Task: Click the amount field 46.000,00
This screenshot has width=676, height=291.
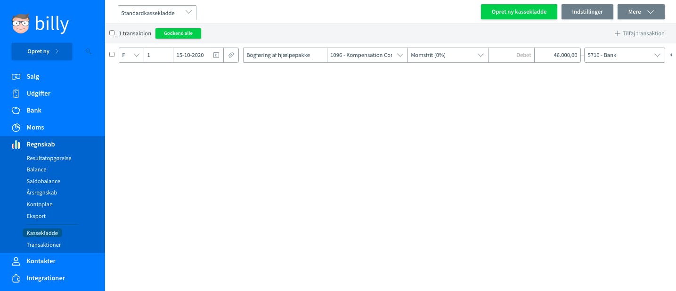Action: pos(558,55)
